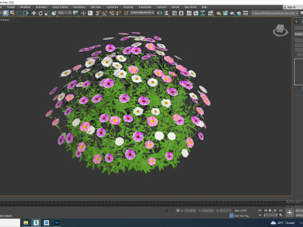Open Rendered Frame Window
Viewport: 303px width, 227px height.
pos(225,13)
